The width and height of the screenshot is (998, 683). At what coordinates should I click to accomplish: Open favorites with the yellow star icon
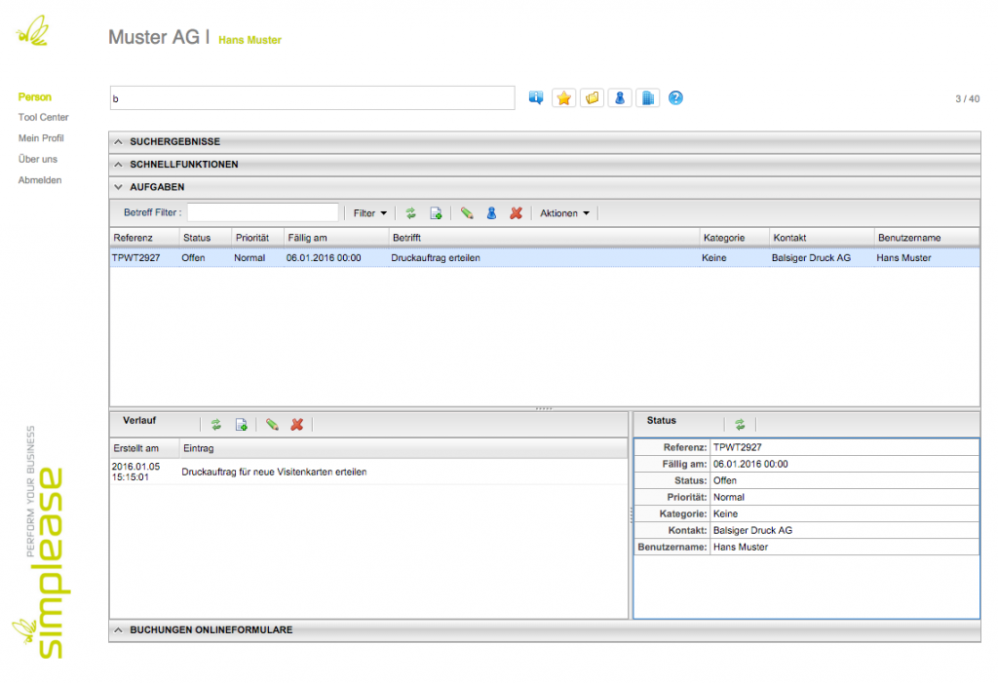[564, 98]
